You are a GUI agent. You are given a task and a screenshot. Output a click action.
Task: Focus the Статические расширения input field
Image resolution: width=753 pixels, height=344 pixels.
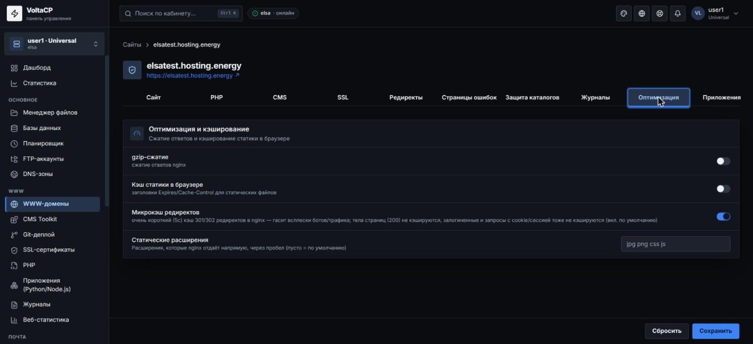click(675, 244)
